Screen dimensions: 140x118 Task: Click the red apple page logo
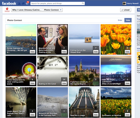point(7,10)
